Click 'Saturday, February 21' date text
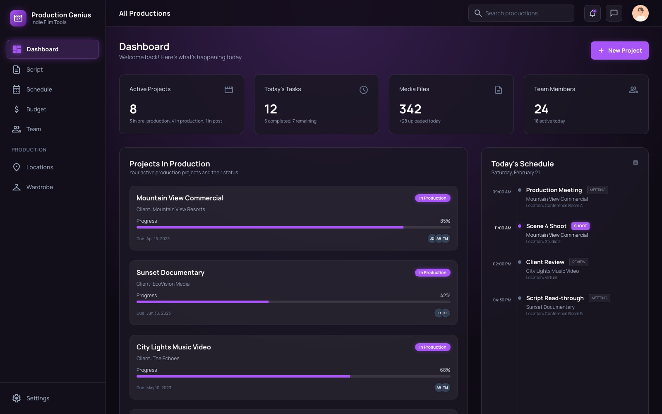 click(516, 173)
